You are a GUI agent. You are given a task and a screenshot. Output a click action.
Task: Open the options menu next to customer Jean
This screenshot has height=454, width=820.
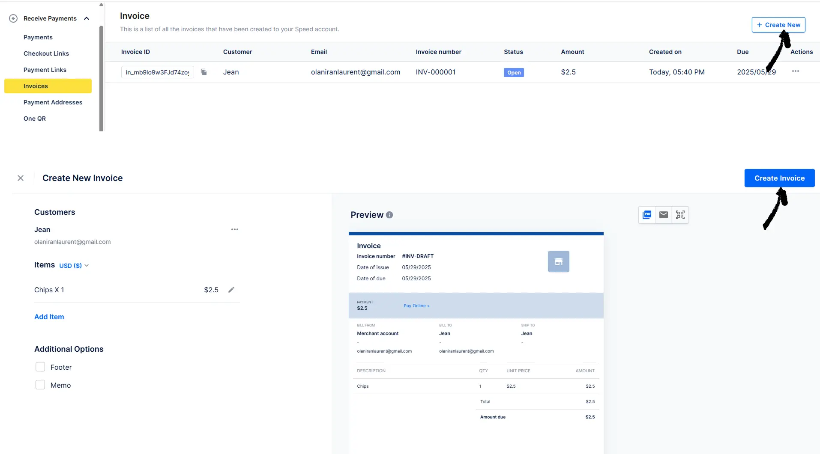click(234, 229)
